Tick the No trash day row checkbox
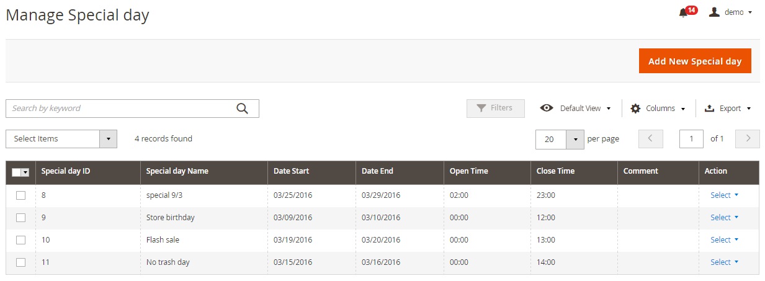Viewport: 765px width, 281px height. (x=21, y=262)
